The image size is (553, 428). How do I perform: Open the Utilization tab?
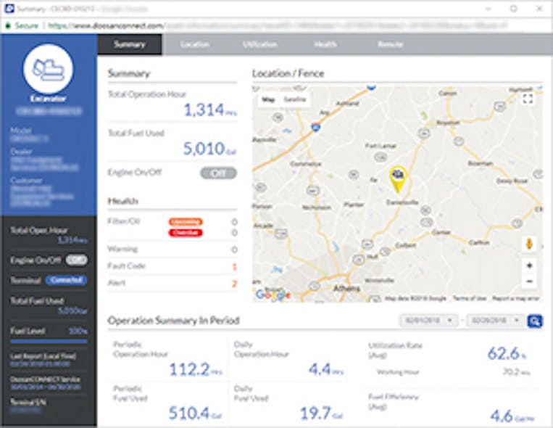pos(259,44)
